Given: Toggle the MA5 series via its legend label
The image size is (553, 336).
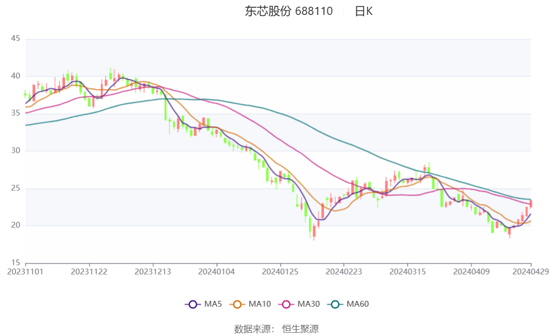Looking at the screenshot, I should (213, 304).
